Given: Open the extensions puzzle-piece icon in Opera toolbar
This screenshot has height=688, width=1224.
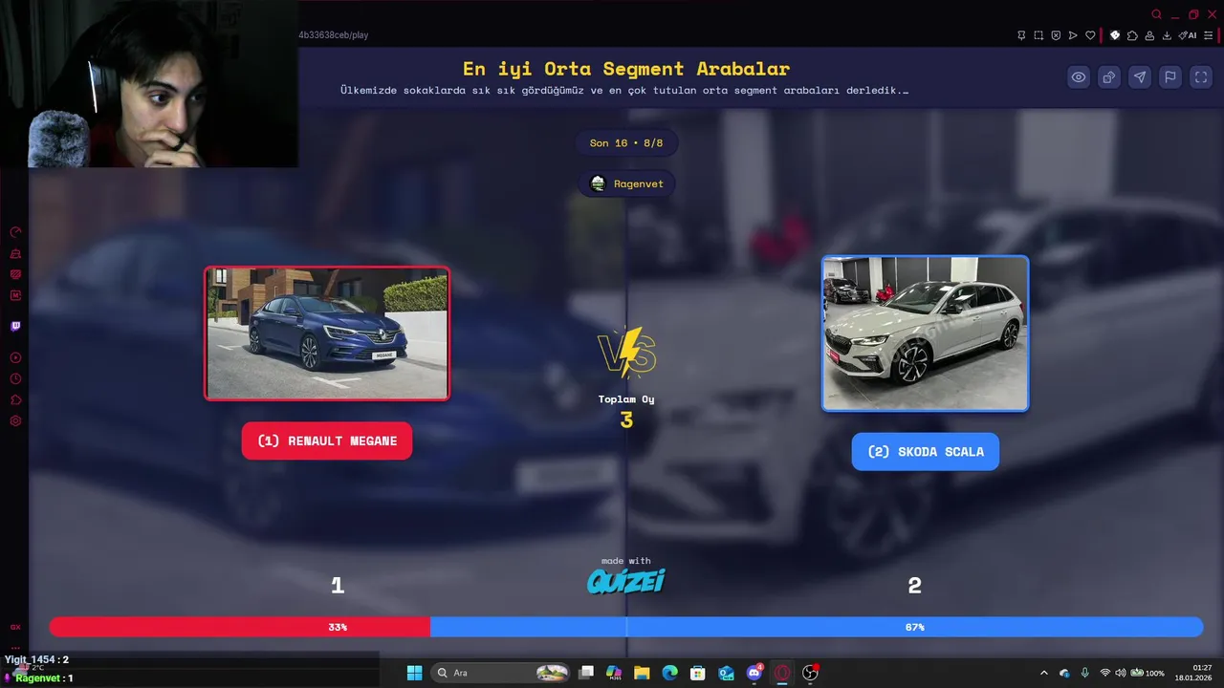Looking at the screenshot, I should [1132, 35].
